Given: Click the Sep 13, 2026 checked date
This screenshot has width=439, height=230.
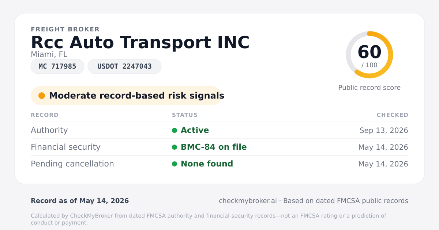Looking at the screenshot, I should pyautogui.click(x=384, y=130).
